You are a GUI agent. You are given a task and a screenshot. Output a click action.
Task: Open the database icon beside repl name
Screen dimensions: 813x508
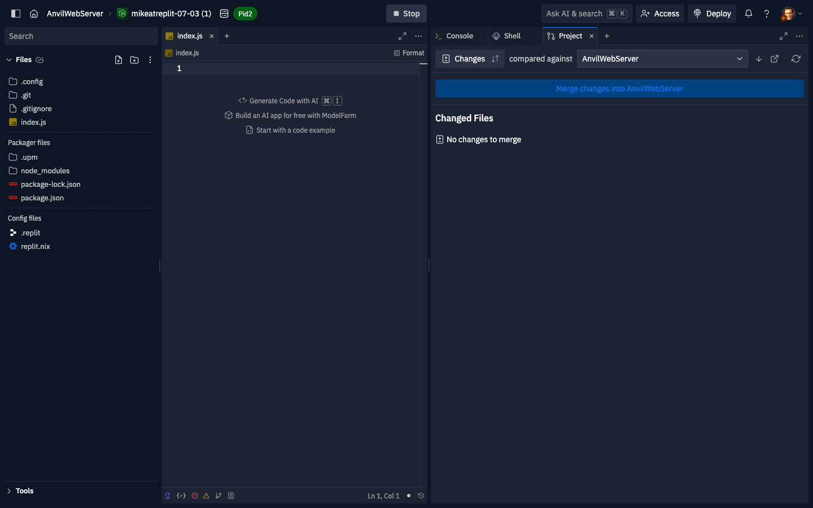[224, 14]
